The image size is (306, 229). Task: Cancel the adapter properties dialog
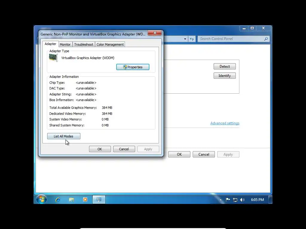point(124,149)
